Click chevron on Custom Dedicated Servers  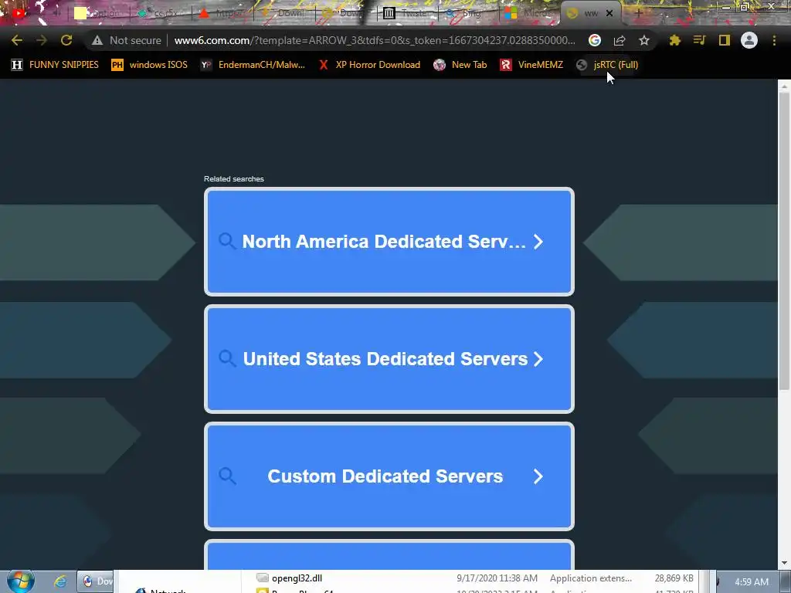click(538, 476)
